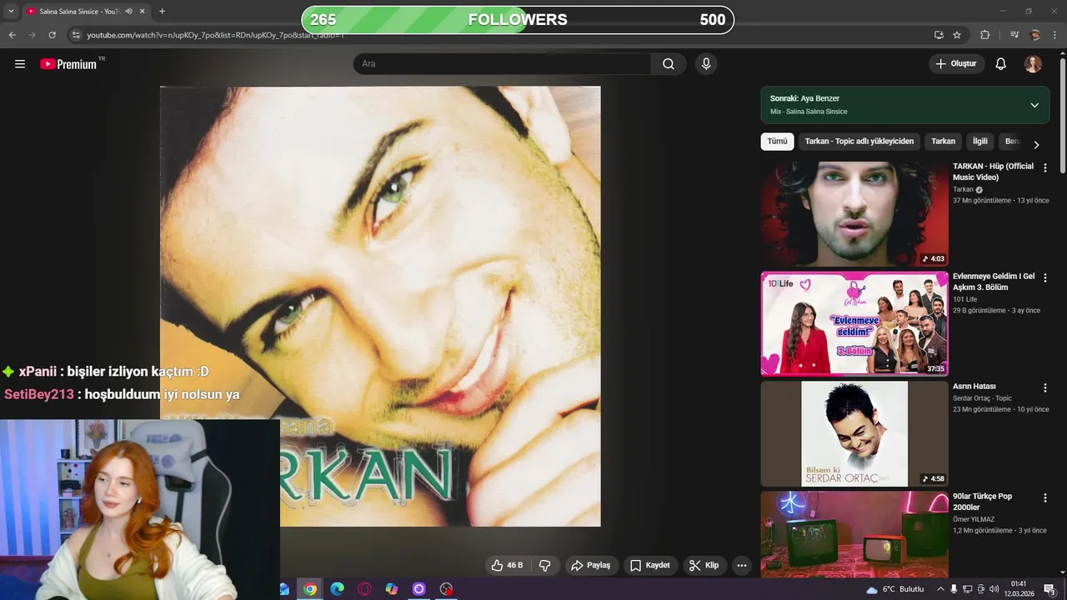Screen dimensions: 1067x600
Task: Open Evlenmeye Geldim thumbnail
Action: click(854, 324)
